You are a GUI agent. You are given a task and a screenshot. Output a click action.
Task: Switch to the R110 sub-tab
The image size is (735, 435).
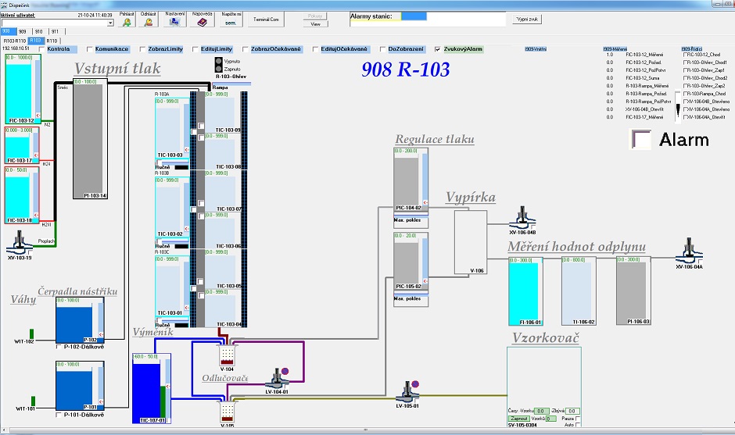52,40
